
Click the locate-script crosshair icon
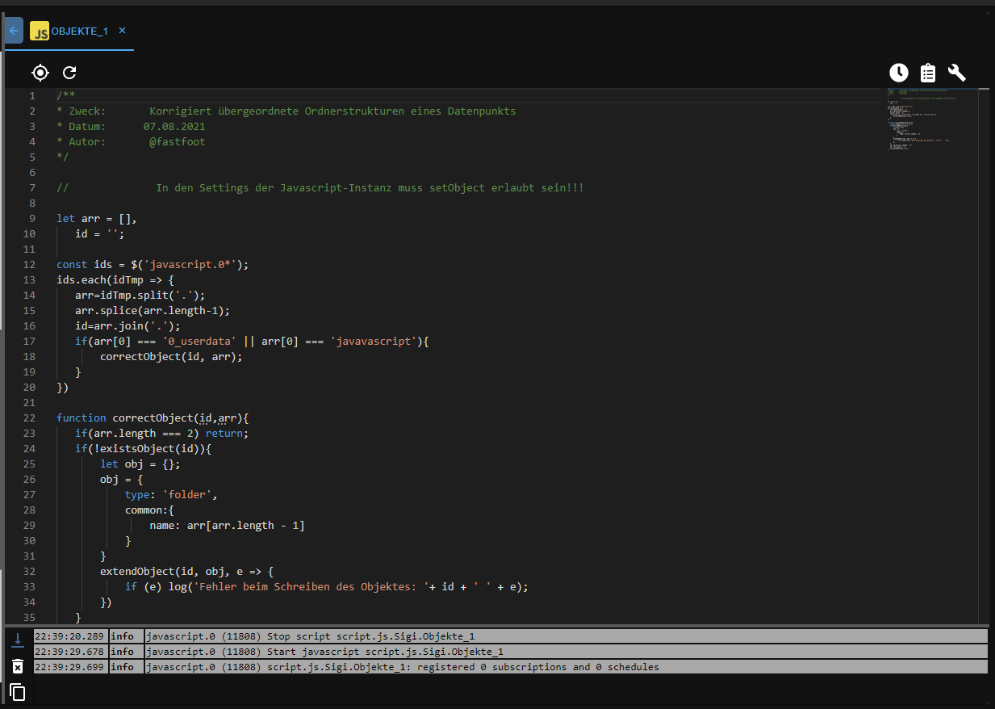[40, 73]
